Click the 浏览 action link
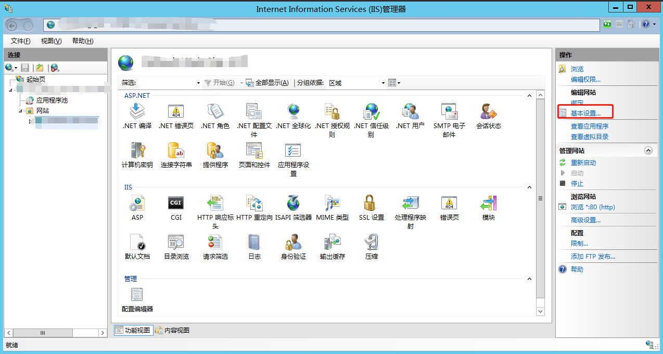Screen dimensions: 663x354 point(577,69)
